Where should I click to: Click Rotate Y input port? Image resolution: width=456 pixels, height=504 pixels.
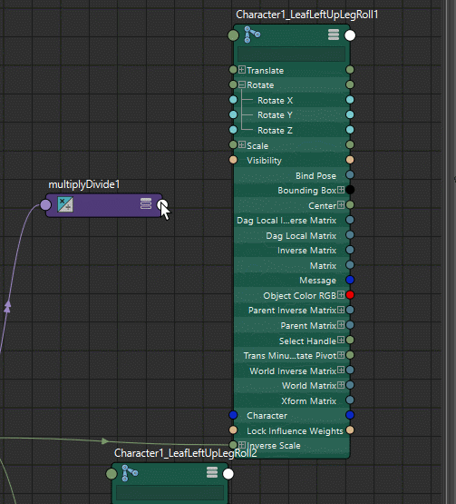coord(233,114)
